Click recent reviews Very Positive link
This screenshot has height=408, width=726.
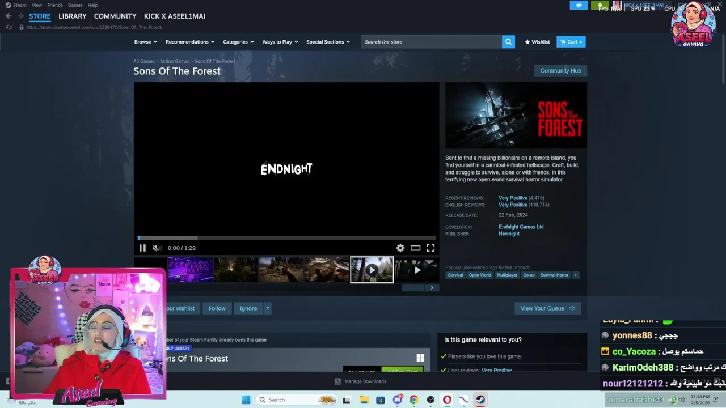coord(513,198)
